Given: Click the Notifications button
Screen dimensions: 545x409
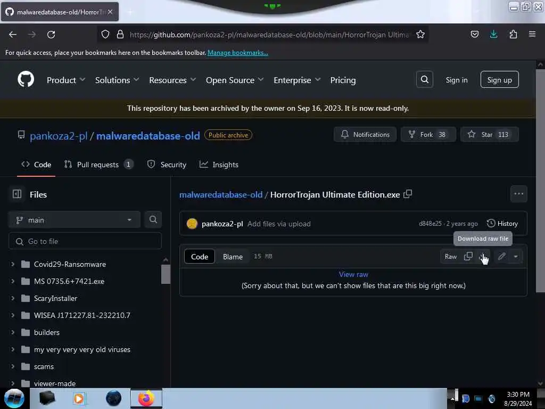Looking at the screenshot, I should pyautogui.click(x=365, y=134).
